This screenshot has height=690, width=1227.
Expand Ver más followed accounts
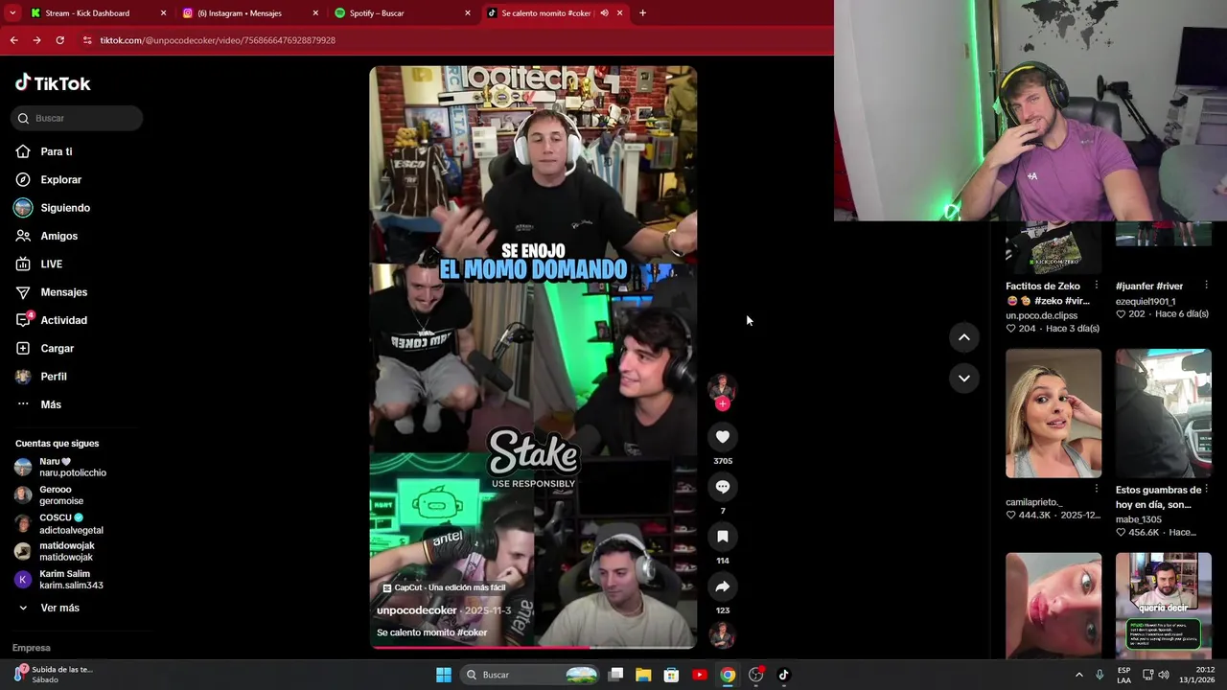coord(59,608)
